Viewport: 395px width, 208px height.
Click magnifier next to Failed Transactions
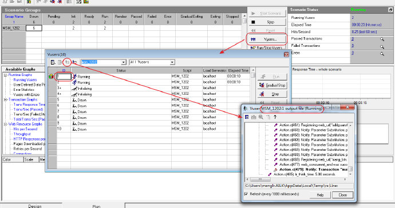[x=382, y=47]
